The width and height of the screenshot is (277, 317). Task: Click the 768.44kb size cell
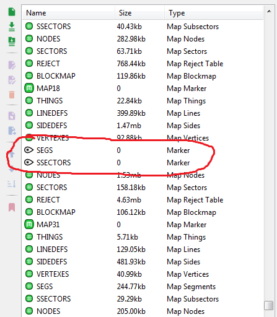[x=131, y=64]
